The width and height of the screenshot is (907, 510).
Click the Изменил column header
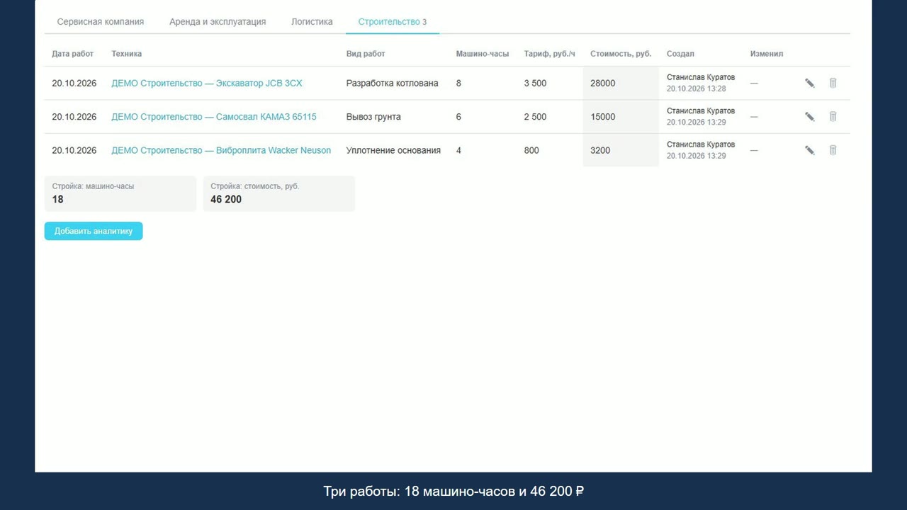click(767, 54)
